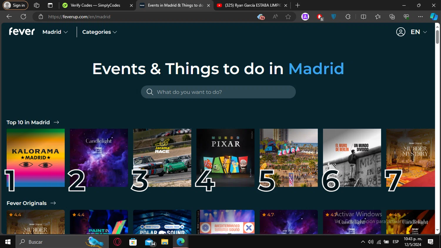
Task: Expand the Madrid city selector
Action: click(55, 32)
